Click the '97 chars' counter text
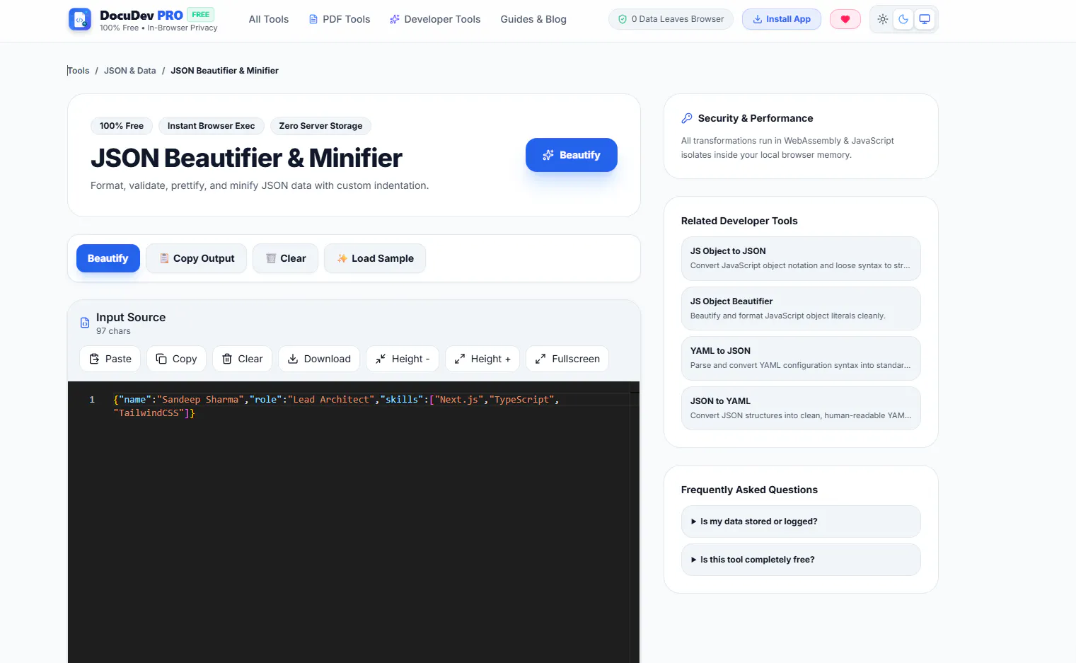Screen dimensions: 1076x663 (x=113, y=331)
